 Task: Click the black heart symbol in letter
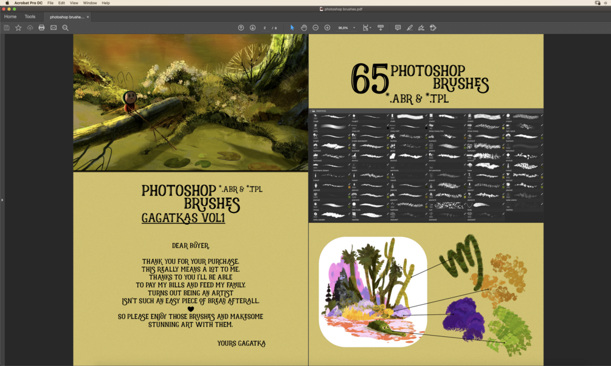click(190, 309)
